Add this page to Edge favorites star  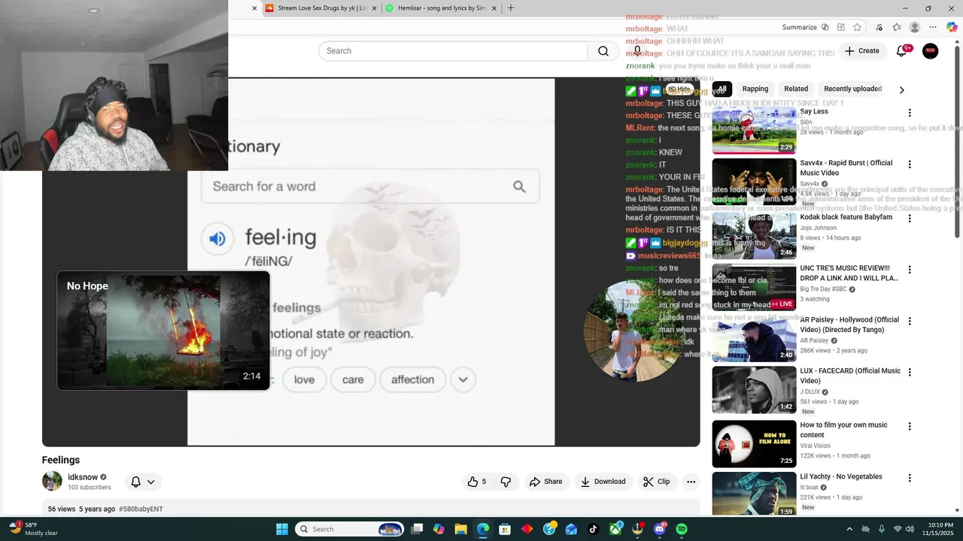pyautogui.click(x=857, y=27)
